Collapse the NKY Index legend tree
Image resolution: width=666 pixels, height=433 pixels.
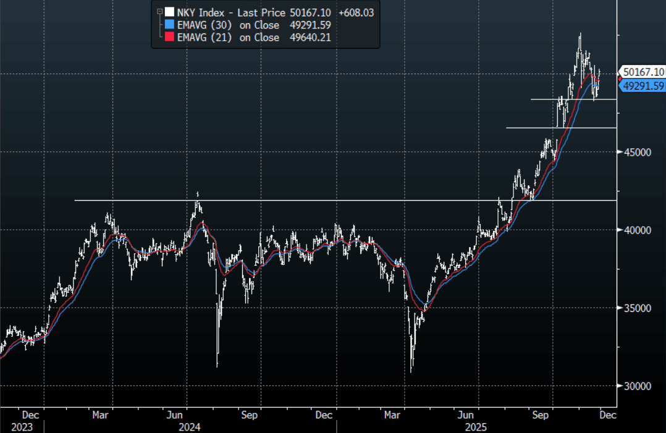[x=159, y=12]
